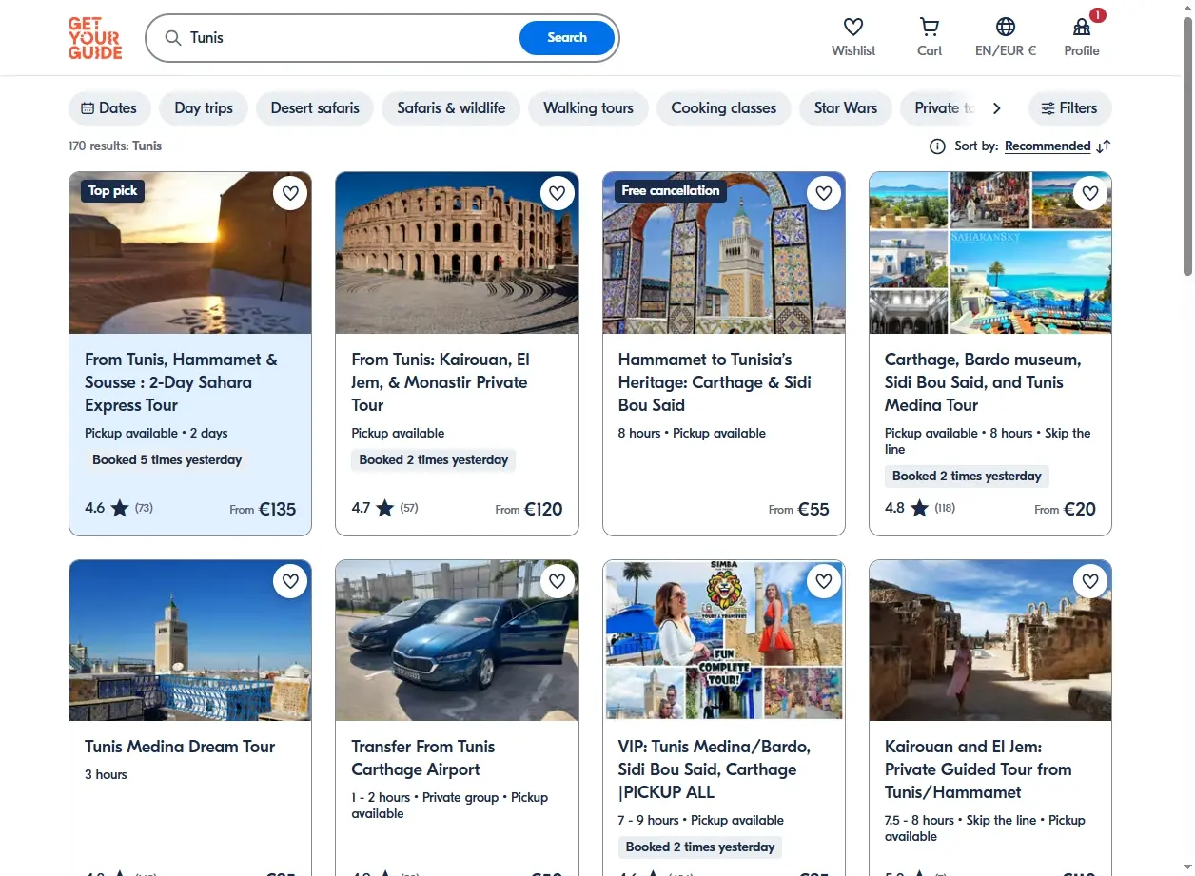The image size is (1195, 876).
Task: Select the Day trips category chip
Action: pyautogui.click(x=204, y=108)
